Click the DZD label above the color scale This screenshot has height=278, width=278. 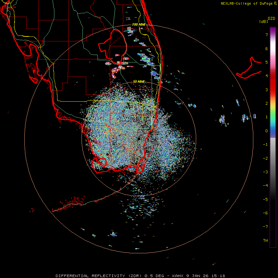tap(272, 19)
